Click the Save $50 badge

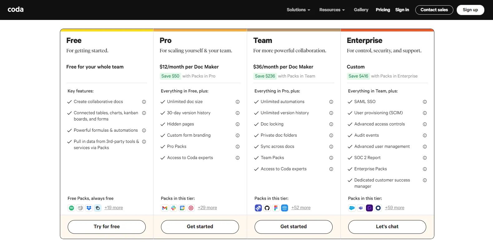170,76
